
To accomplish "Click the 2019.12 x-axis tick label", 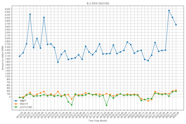I will 127,115.
